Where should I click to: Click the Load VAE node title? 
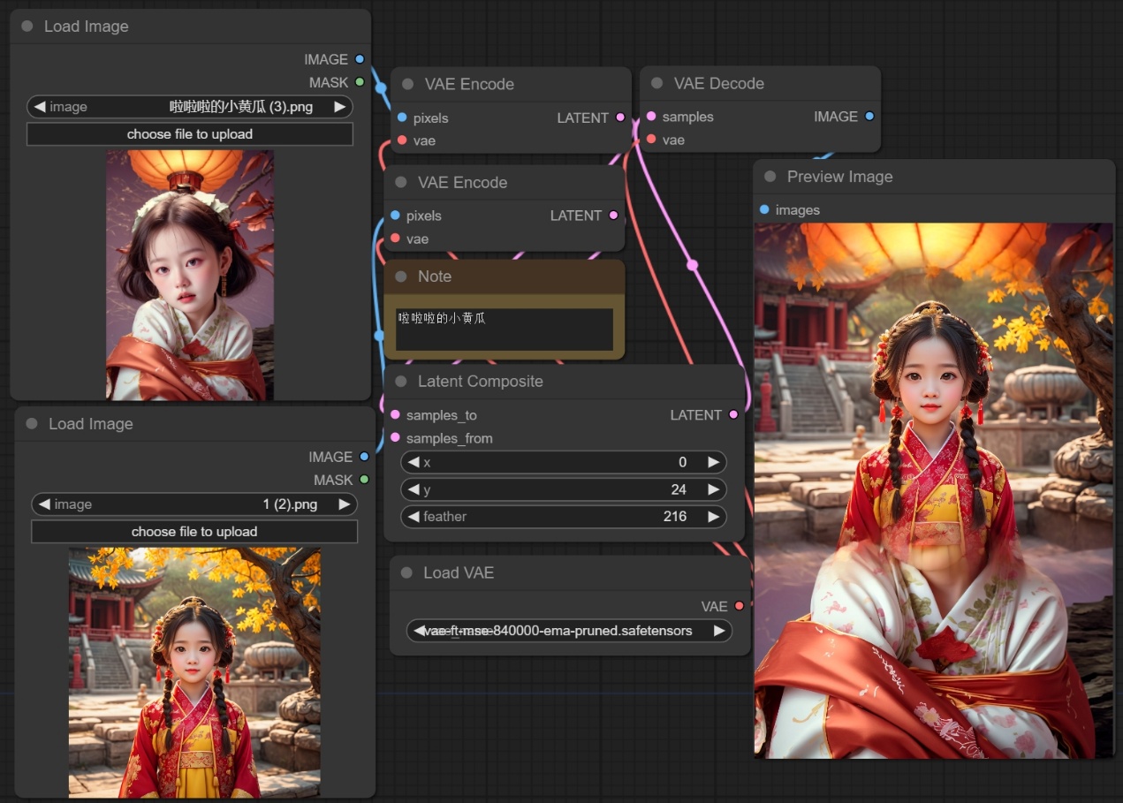point(458,572)
